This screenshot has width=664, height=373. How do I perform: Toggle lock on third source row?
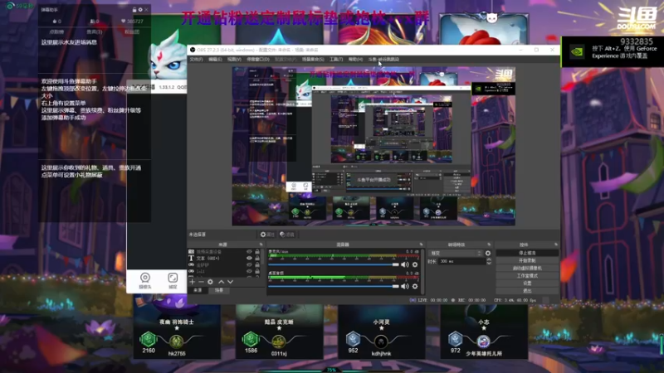point(257,264)
